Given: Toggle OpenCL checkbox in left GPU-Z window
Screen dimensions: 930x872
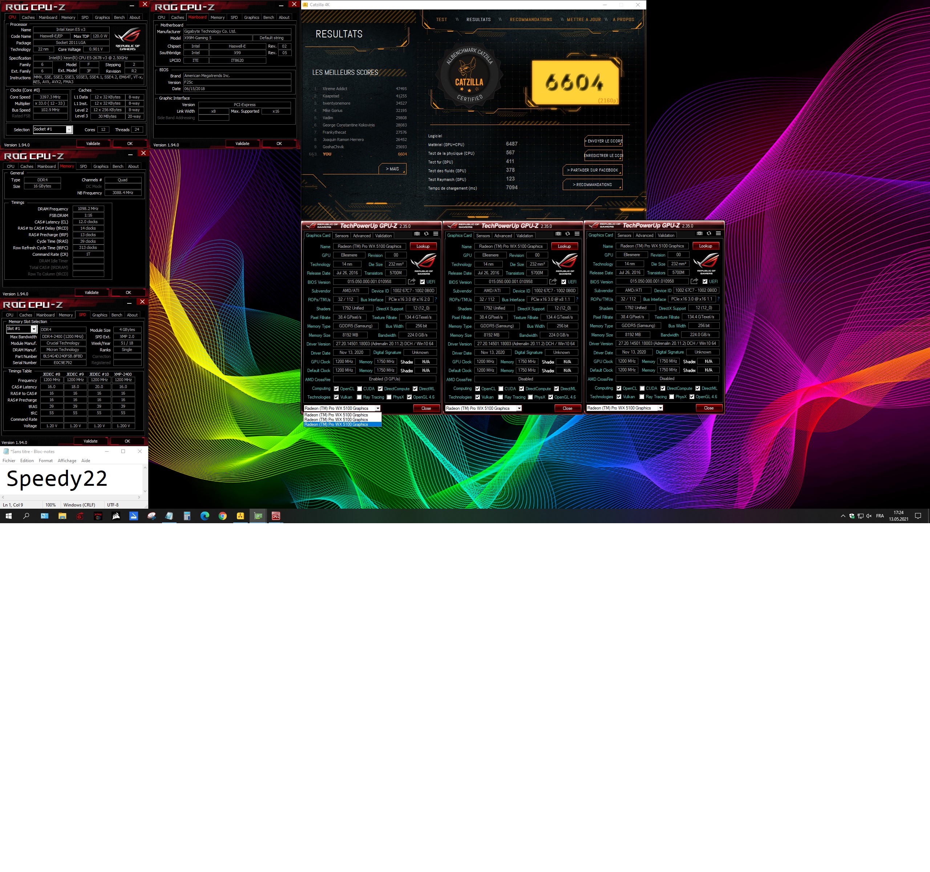Looking at the screenshot, I should (x=336, y=389).
